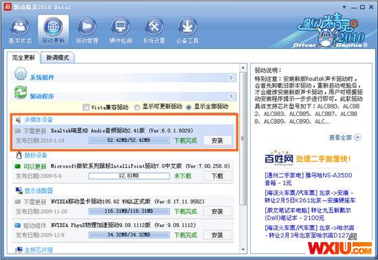Click the driver list scroll down arrow
Viewport: 378px width, 260px height.
pyautogui.click(x=243, y=250)
